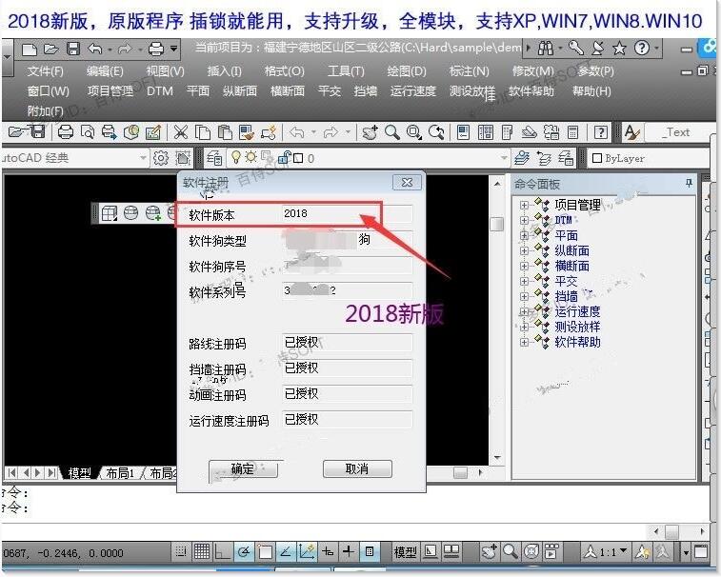721x577 pixels.
Task: Open the annotation scale 1:1 dropdown
Action: 624,550
